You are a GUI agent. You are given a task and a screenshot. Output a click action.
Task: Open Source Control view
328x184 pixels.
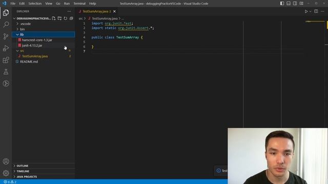6,36
